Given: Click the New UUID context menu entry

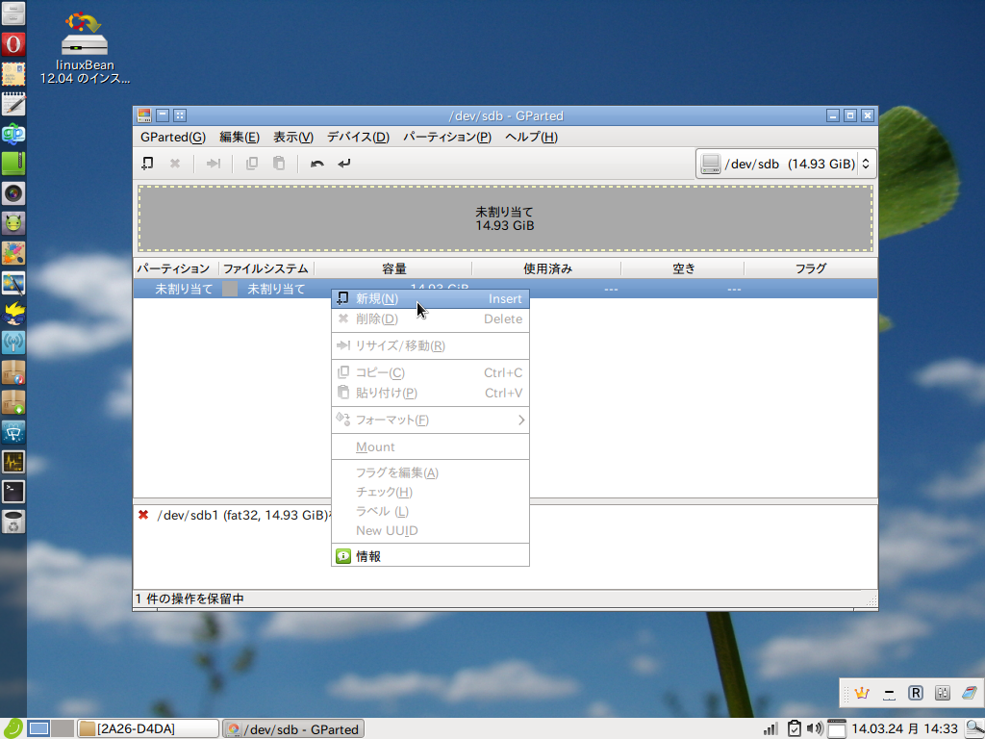Looking at the screenshot, I should 430,530.
